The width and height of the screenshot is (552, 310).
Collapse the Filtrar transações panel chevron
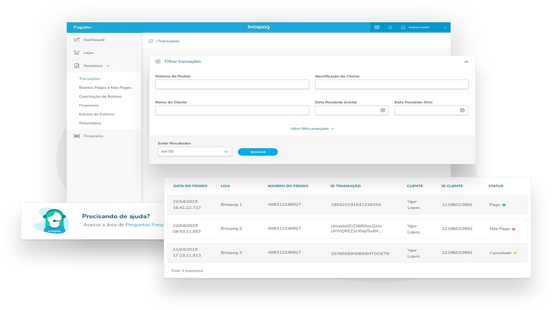pos(466,61)
